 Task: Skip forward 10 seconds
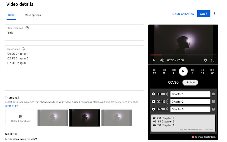pos(203,71)
